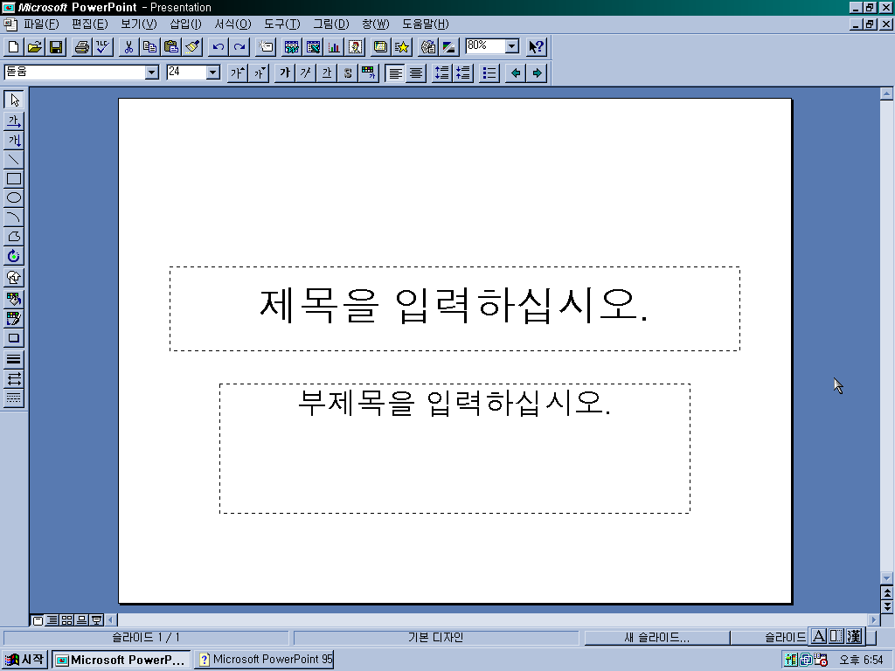
Task: Switch to Outline view button
Action: (x=52, y=619)
